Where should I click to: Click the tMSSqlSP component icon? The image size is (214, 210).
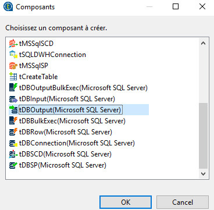point(13,66)
